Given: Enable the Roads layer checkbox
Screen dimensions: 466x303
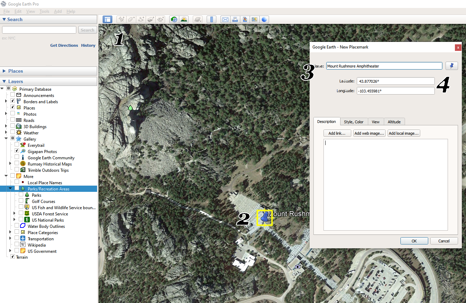Looking at the screenshot, I should [x=12, y=120].
